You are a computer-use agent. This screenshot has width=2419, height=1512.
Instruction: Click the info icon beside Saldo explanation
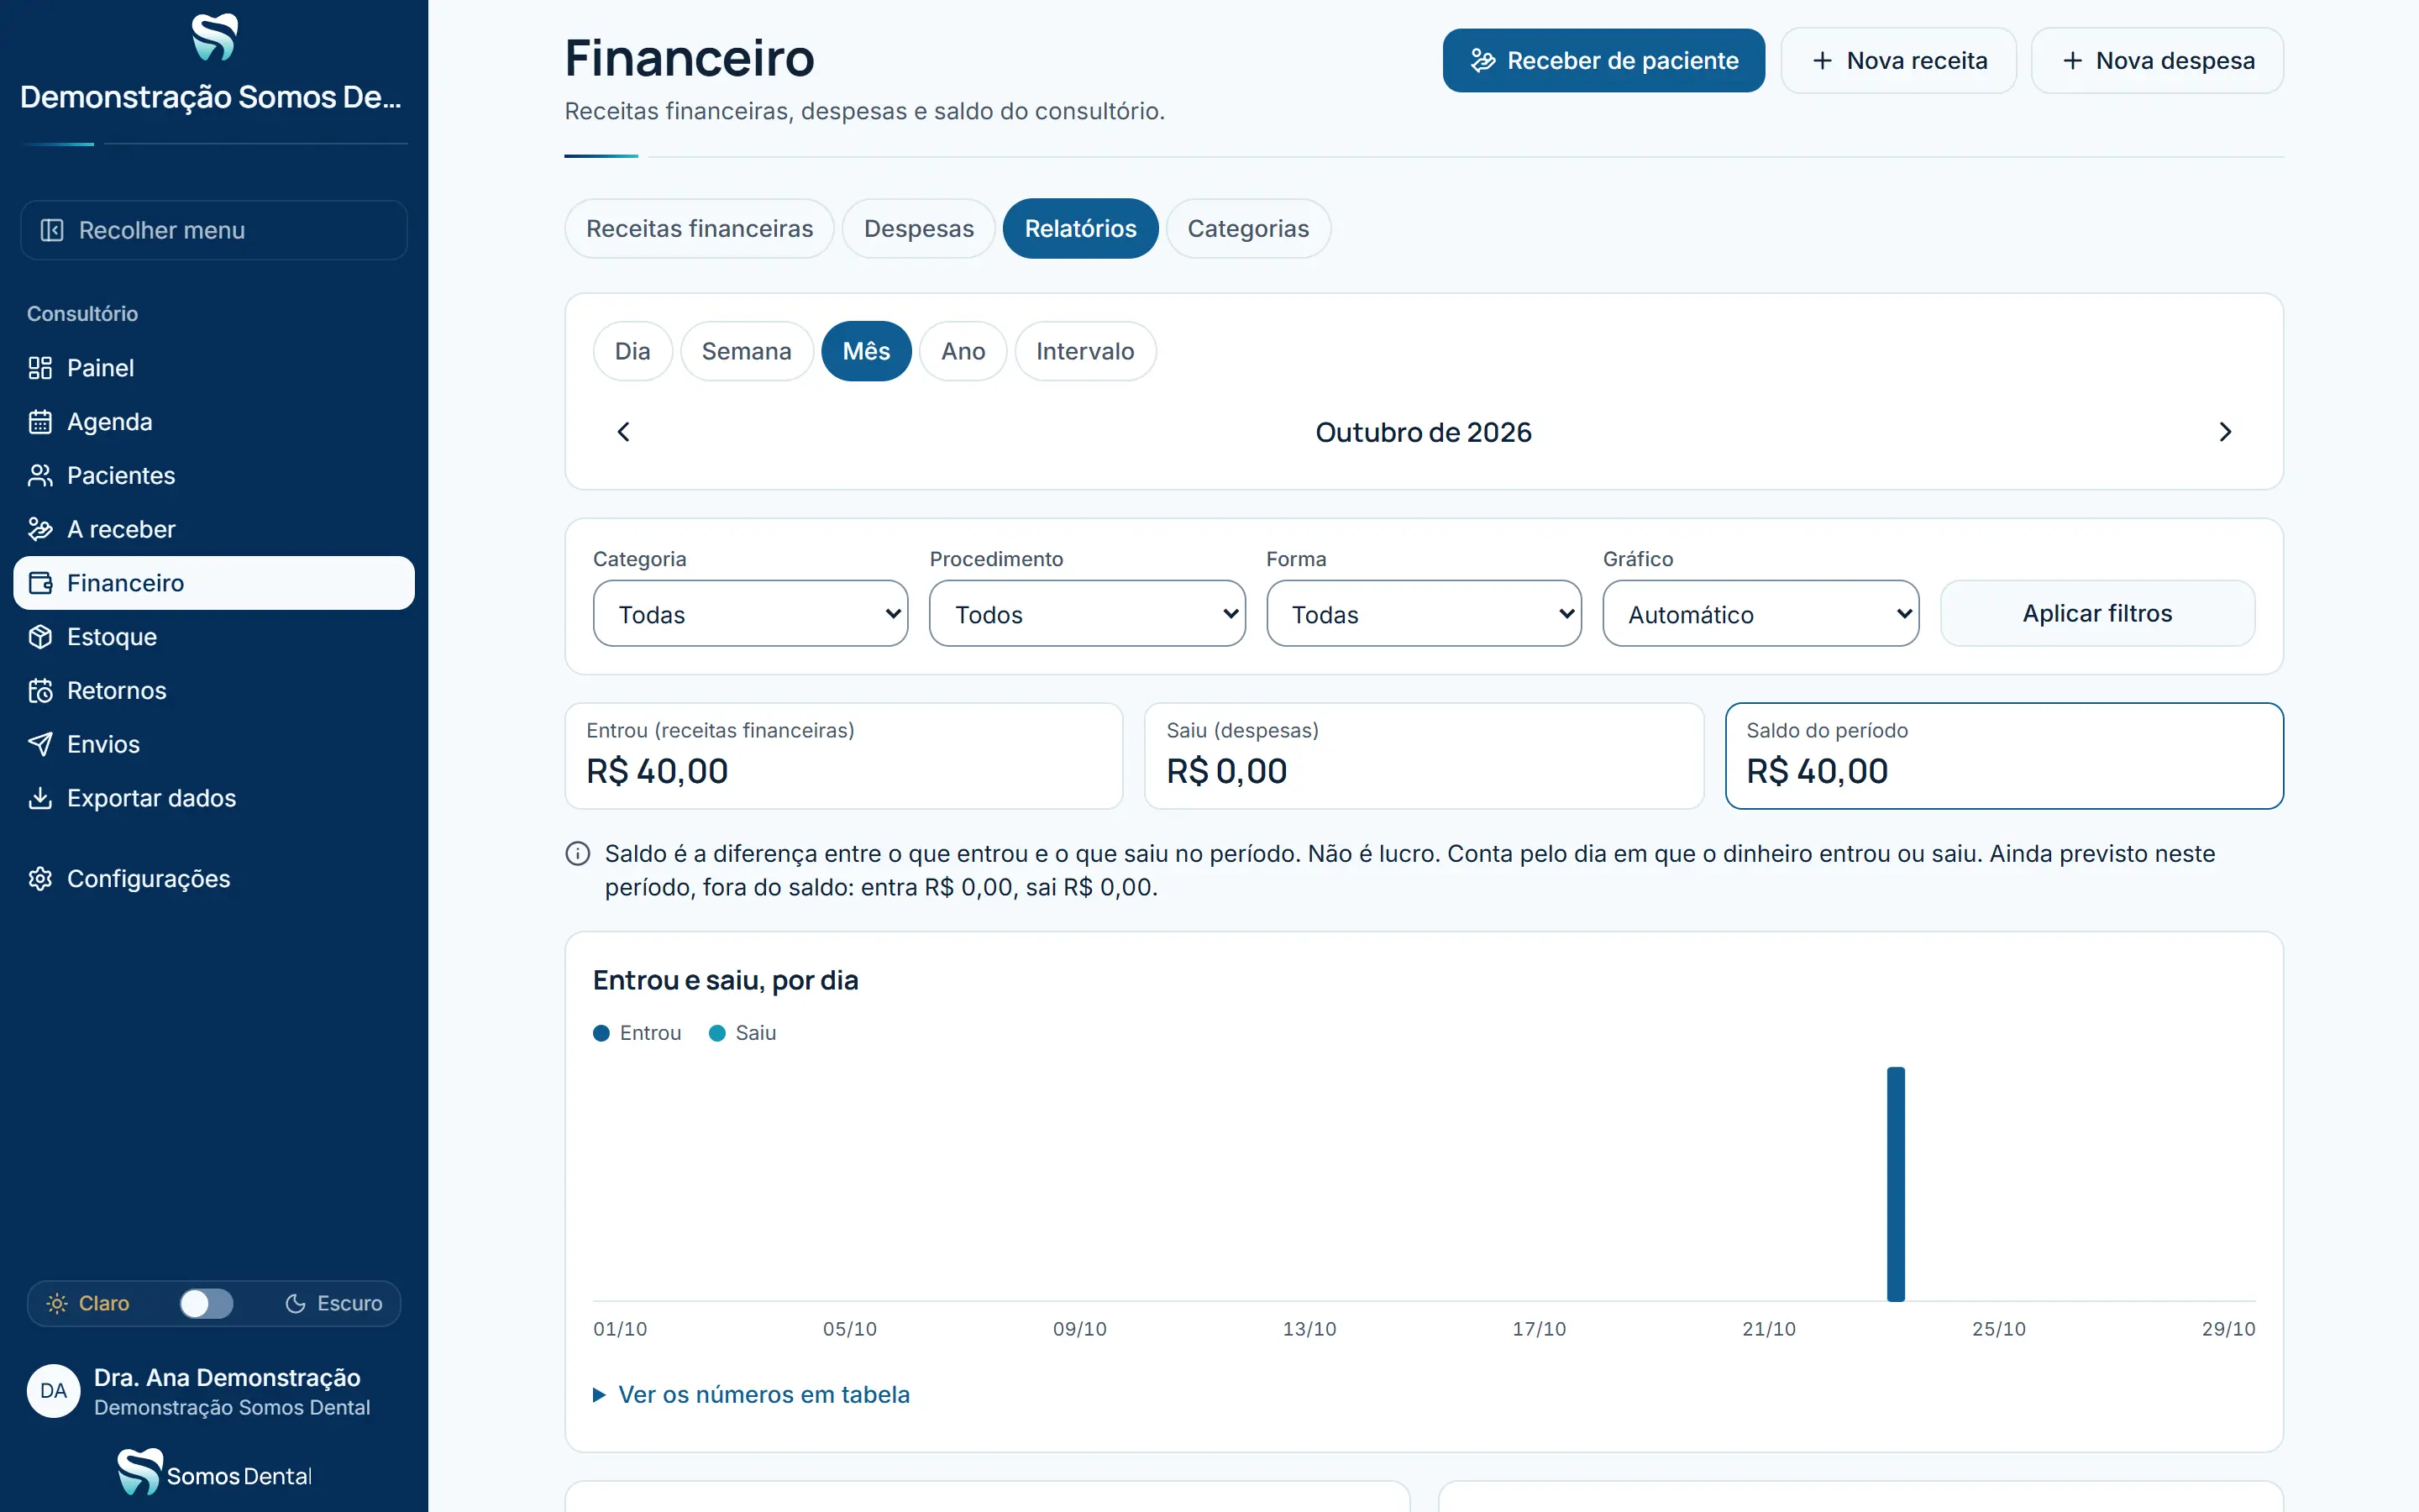click(x=578, y=854)
